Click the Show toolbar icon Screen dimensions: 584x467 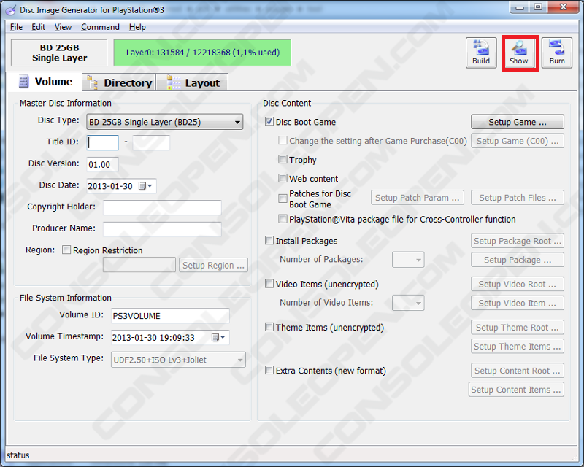[x=519, y=53]
